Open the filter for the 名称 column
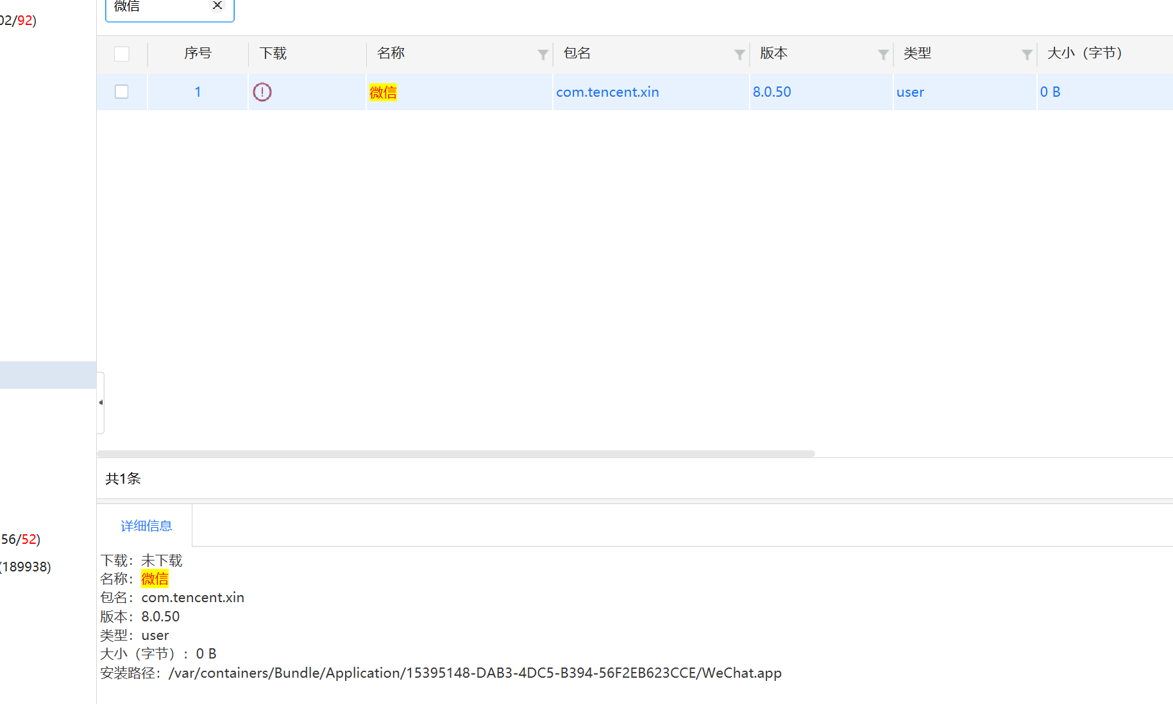The height and width of the screenshot is (704, 1173). point(543,54)
